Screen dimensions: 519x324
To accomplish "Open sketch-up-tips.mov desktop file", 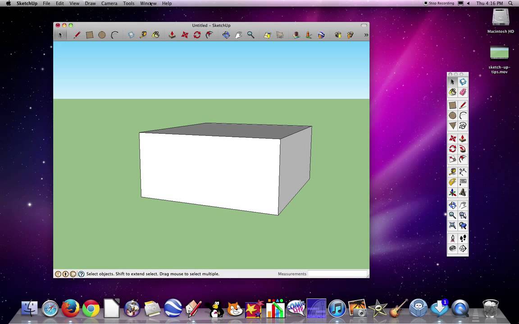I will pos(499,60).
